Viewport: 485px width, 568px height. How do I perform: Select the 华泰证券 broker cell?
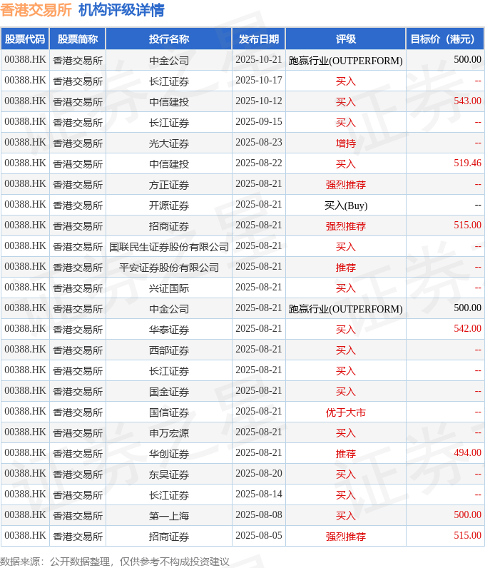[169, 329]
